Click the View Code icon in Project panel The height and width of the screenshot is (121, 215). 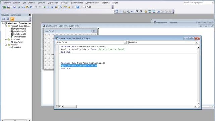pos(4,19)
